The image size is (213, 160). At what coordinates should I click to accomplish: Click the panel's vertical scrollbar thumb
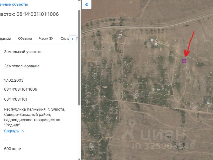coord(79,58)
